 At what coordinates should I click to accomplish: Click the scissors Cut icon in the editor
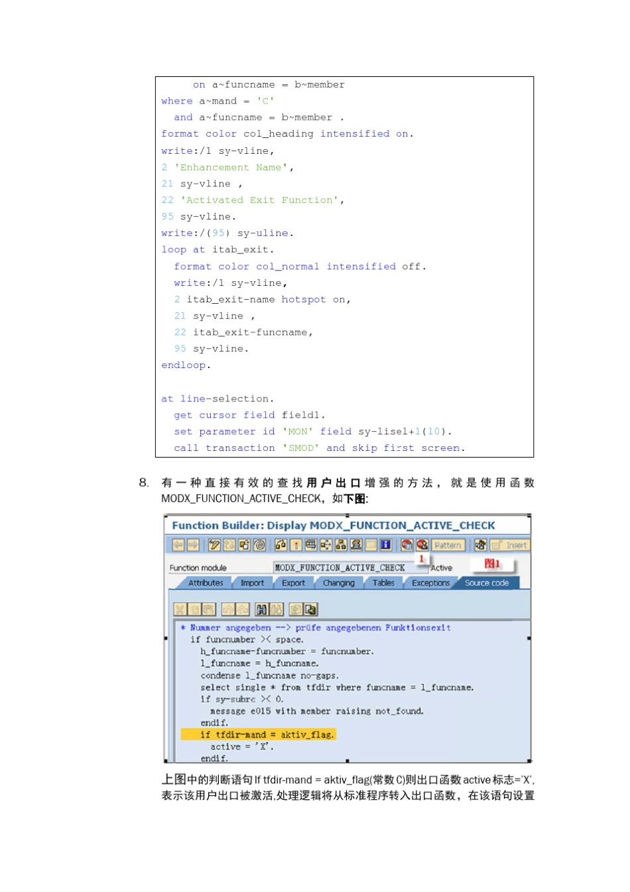pyautogui.click(x=180, y=609)
